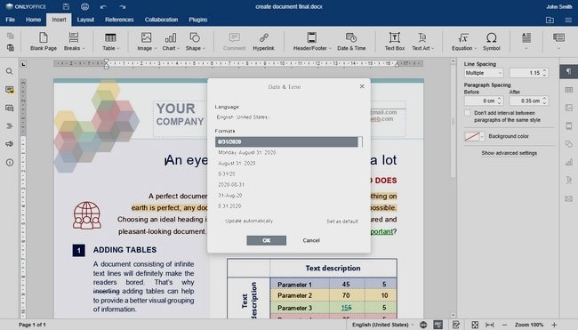Insert a Hyperlink from the toolbar
This screenshot has height=330, width=578.
click(x=263, y=41)
